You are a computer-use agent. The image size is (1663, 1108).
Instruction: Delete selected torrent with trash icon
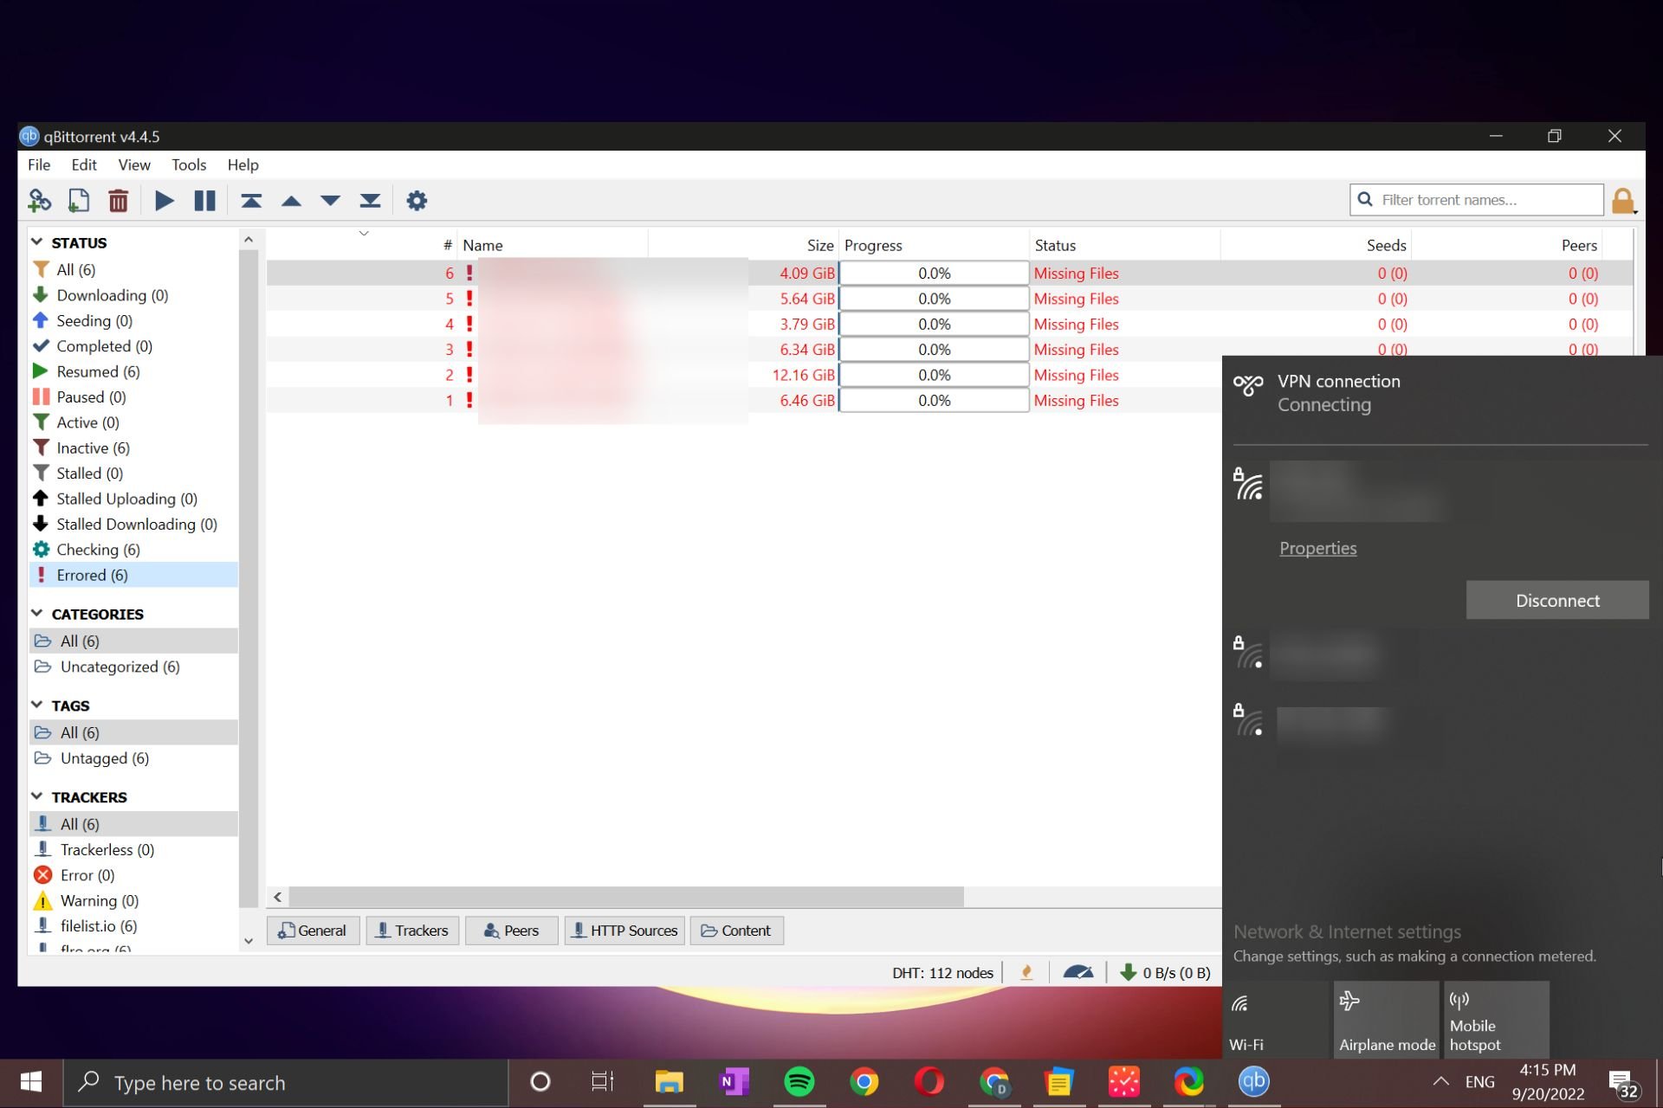119,201
